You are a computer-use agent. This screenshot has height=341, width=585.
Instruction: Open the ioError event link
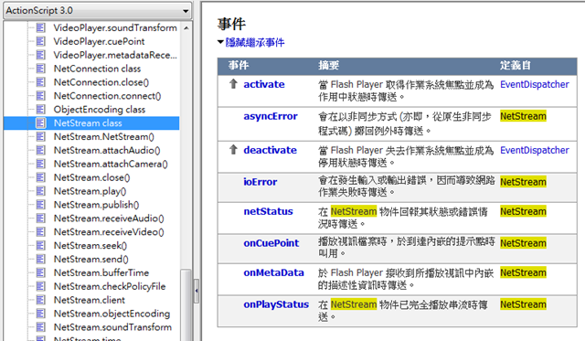(x=260, y=182)
